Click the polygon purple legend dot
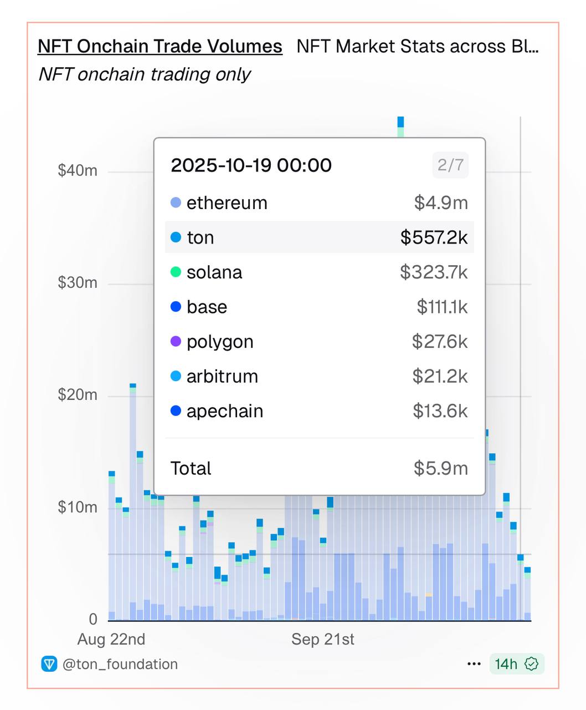Screen dimensions: 586x710 click(176, 342)
